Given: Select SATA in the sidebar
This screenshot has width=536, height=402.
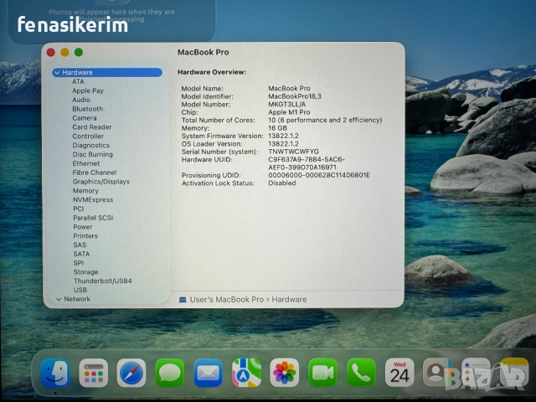Looking at the screenshot, I should [x=81, y=254].
